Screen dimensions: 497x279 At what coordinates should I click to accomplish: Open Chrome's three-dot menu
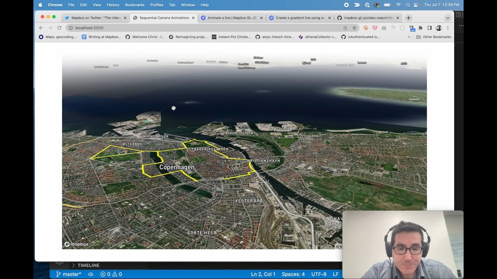448,28
